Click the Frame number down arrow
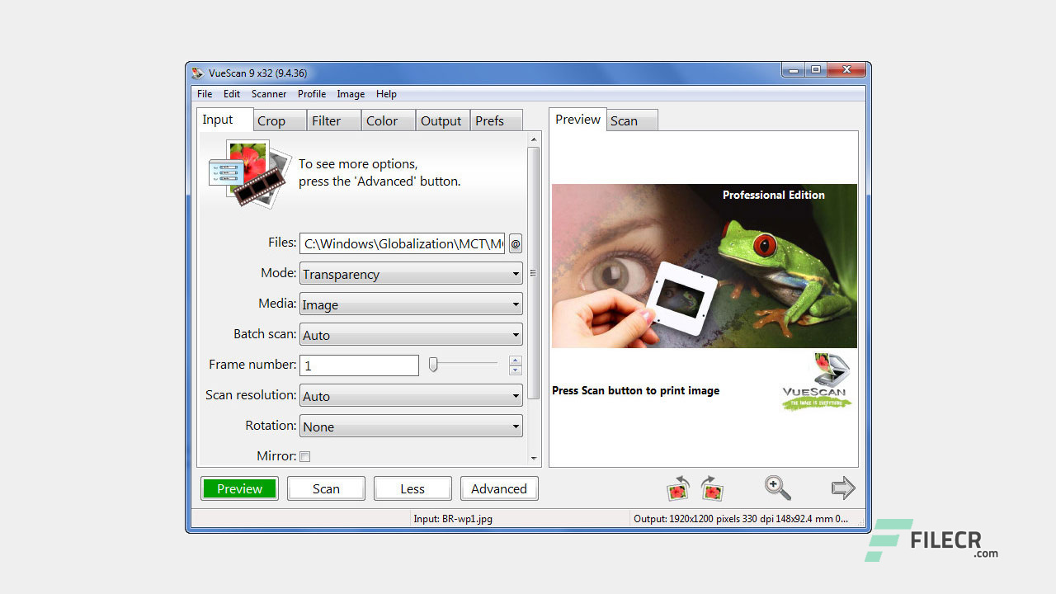The width and height of the screenshot is (1056, 594). pyautogui.click(x=516, y=370)
